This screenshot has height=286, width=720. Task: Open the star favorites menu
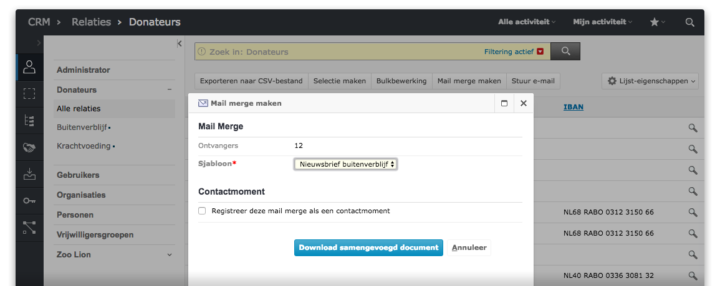(x=658, y=22)
